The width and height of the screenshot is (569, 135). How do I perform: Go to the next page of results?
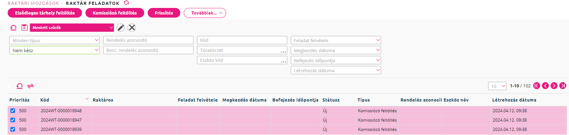[554, 86]
